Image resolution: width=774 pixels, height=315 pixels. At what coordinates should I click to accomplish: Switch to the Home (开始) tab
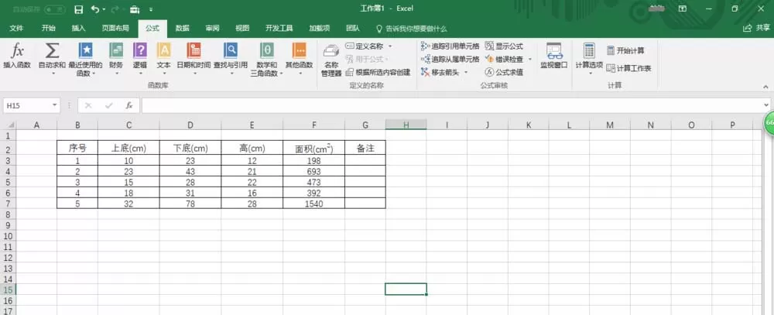(x=48, y=29)
